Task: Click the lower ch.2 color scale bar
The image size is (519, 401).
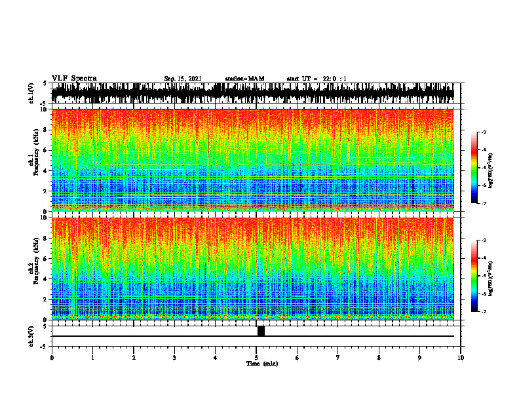Action: tap(474, 276)
